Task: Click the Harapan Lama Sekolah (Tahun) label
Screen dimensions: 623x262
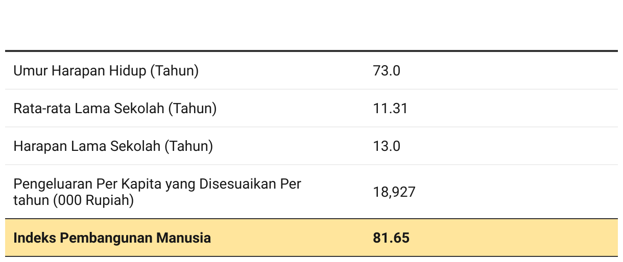Action: click(x=113, y=146)
